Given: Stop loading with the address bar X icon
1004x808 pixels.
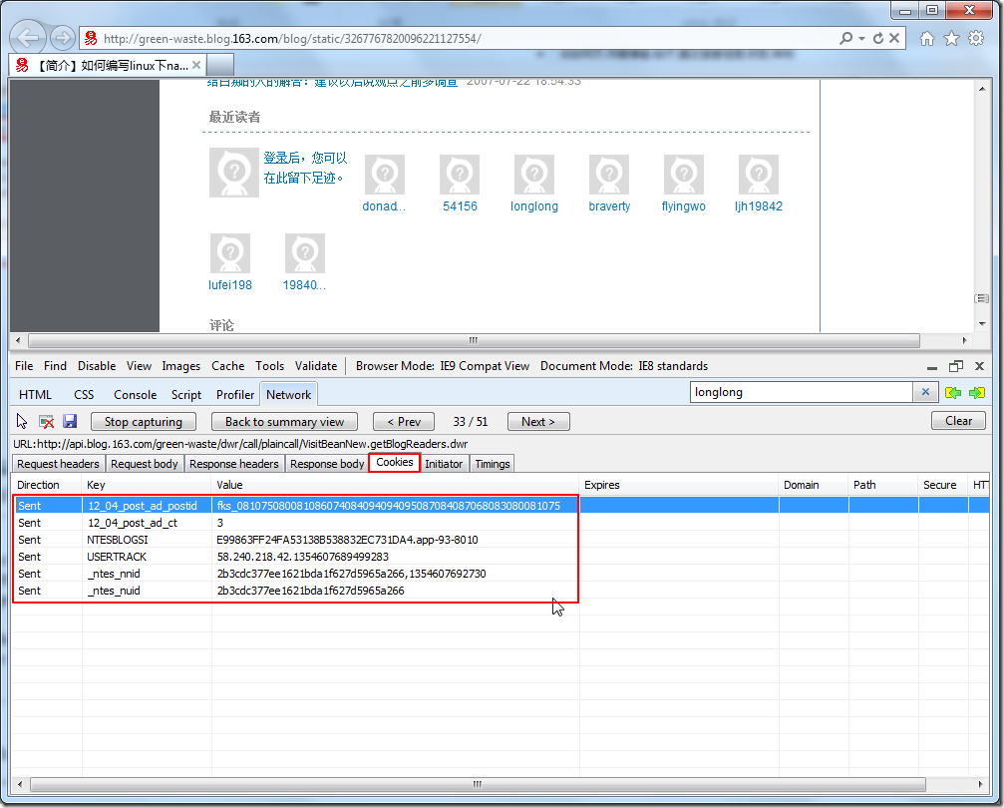Looking at the screenshot, I should pos(894,39).
